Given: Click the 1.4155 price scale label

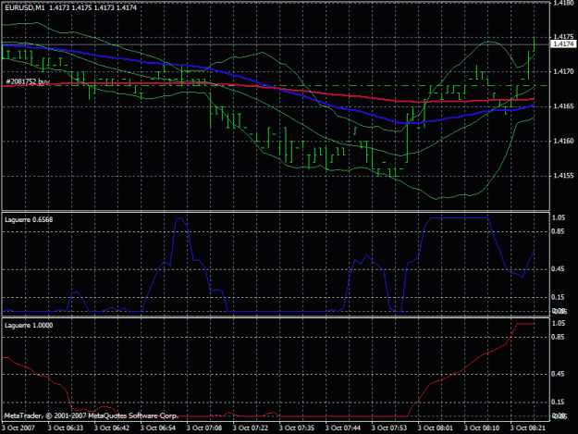Looking at the screenshot, I should point(563,176).
